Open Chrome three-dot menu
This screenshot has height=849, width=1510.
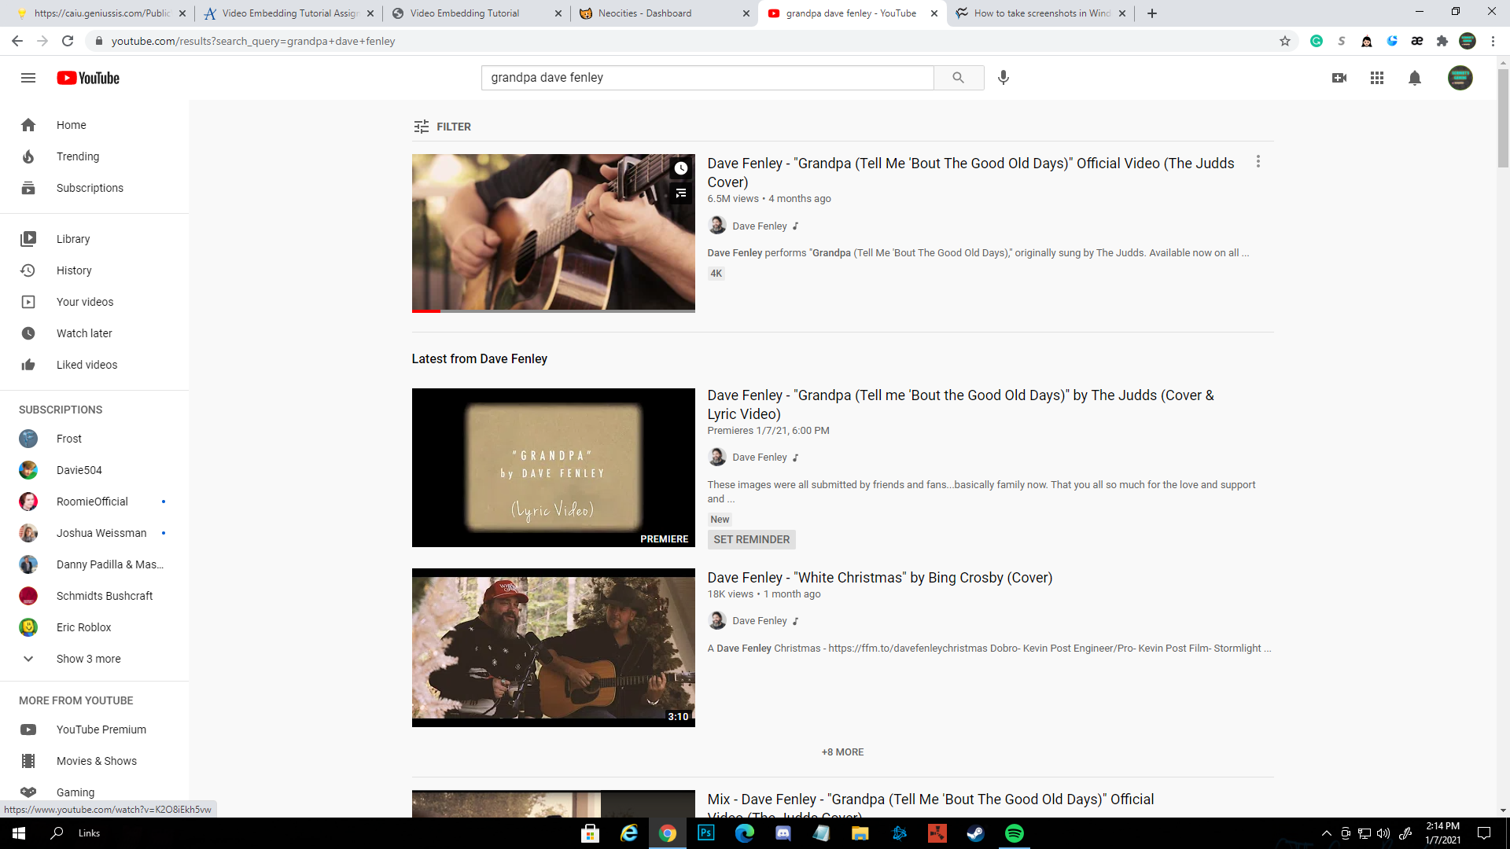pos(1493,41)
